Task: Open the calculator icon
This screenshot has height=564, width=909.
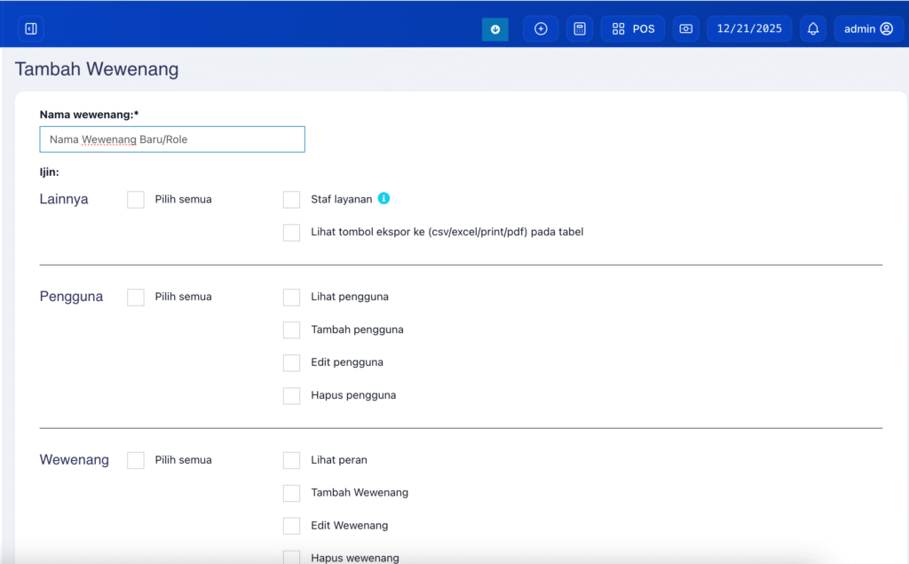Action: click(x=580, y=28)
